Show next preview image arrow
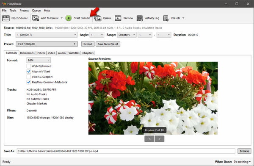The width and height of the screenshot is (254, 166). click(x=160, y=139)
